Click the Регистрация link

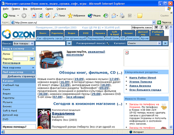[x=12, y=63]
